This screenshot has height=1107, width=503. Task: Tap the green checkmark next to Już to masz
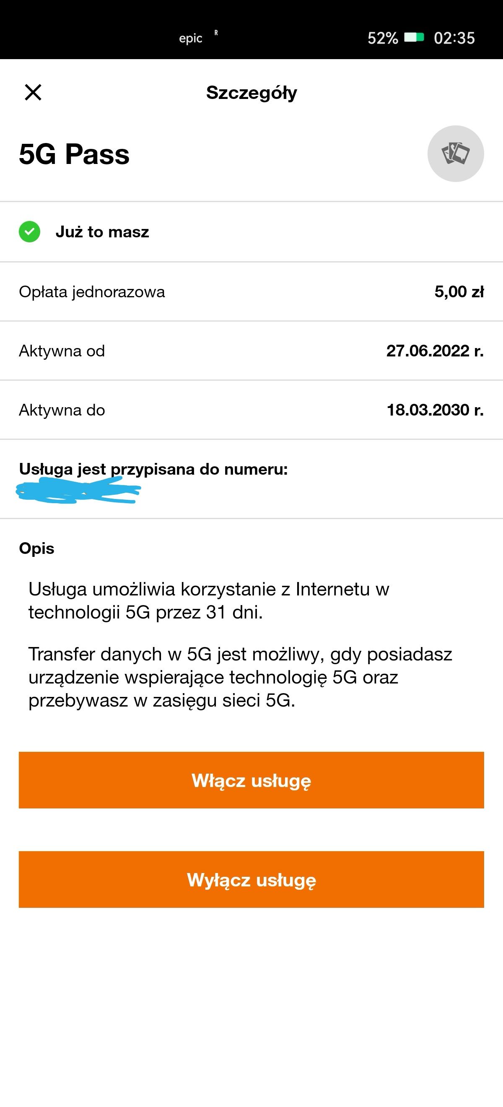[30, 232]
